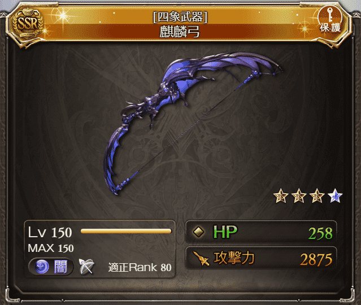The height and width of the screenshot is (305, 361).
Task: Click the third gold uncap star
Action: pos(317,195)
